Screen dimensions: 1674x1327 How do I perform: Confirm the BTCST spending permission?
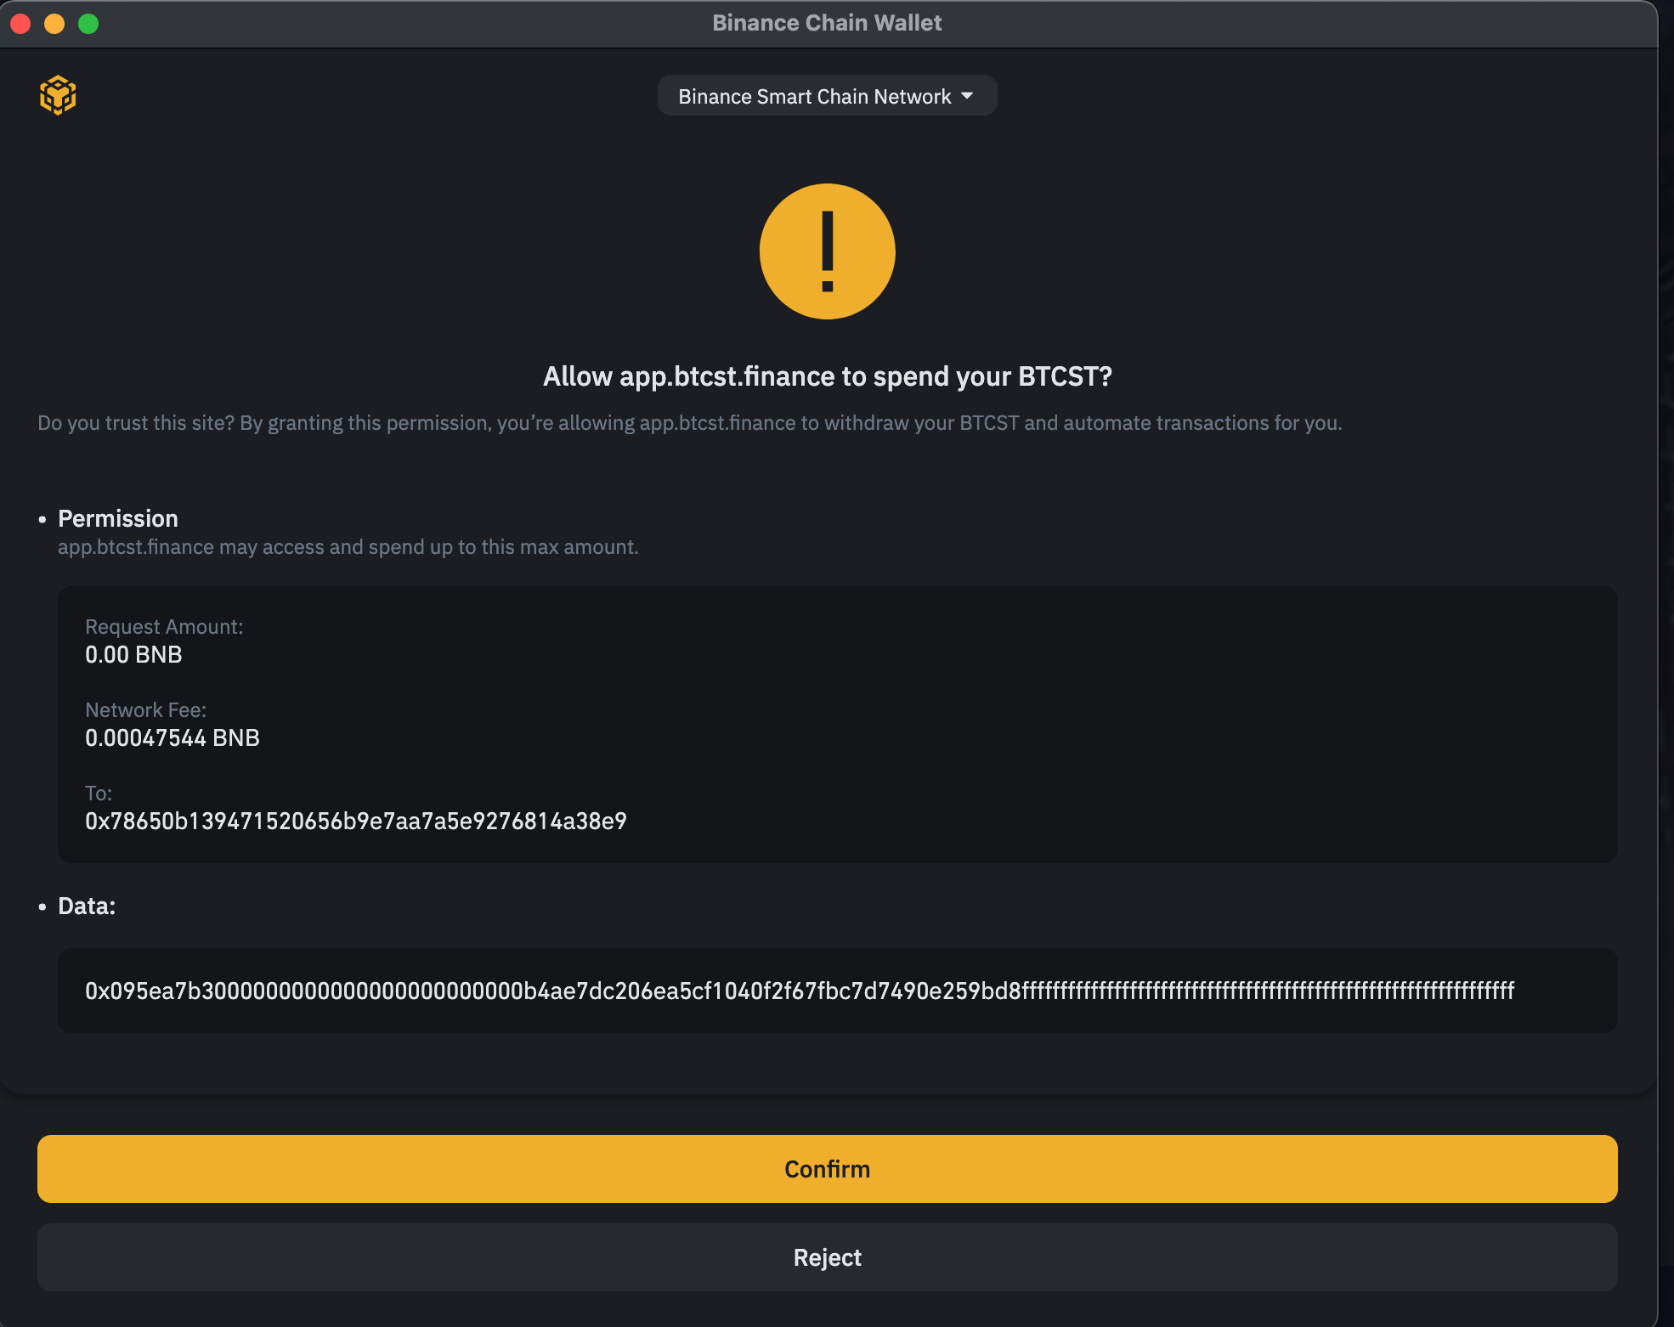click(x=827, y=1169)
